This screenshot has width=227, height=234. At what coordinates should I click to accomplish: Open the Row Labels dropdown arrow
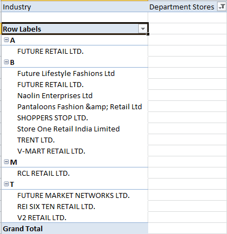coord(143,29)
